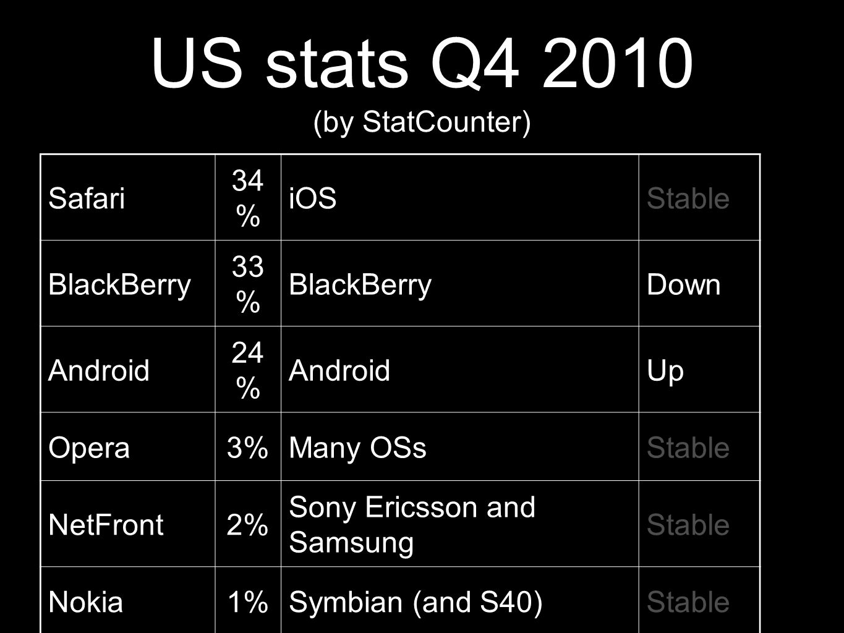The width and height of the screenshot is (844, 633).
Task: Click the 'Symbian (and S40)' cell
Action: [x=459, y=600]
